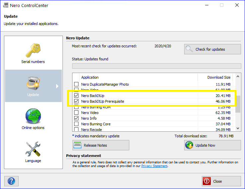Click the 20.41 MB size value
The width and height of the screenshot is (245, 189).
pos(223,96)
